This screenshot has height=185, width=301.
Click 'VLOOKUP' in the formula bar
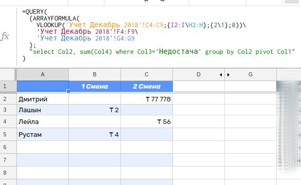click(x=49, y=25)
